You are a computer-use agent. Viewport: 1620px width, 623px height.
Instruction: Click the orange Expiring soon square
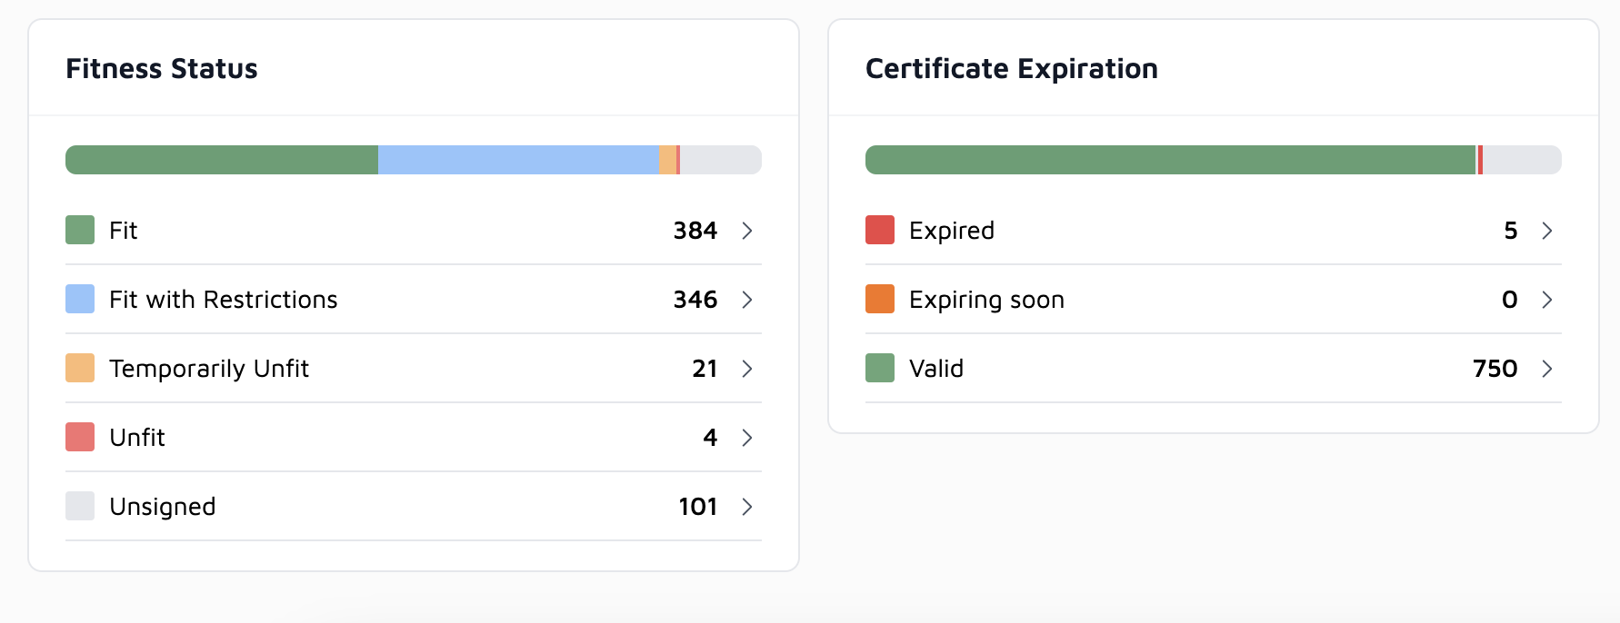click(879, 299)
